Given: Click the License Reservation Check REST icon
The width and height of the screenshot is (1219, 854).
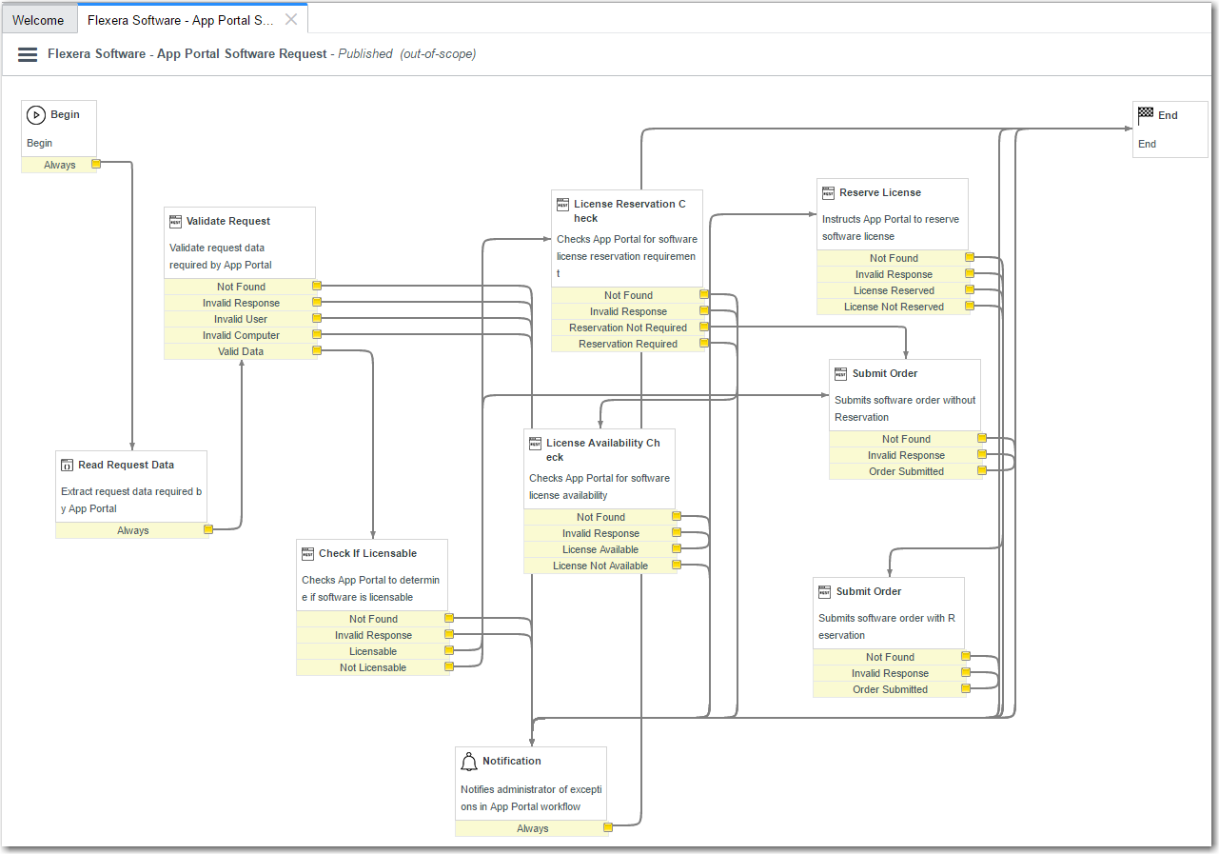Looking at the screenshot, I should (562, 204).
